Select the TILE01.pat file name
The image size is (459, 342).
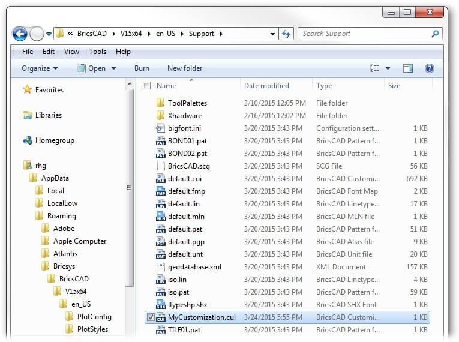184,330
